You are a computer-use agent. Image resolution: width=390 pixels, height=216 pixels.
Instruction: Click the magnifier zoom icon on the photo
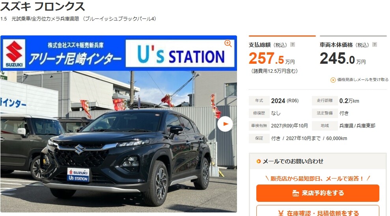pyautogui.click(x=228, y=43)
